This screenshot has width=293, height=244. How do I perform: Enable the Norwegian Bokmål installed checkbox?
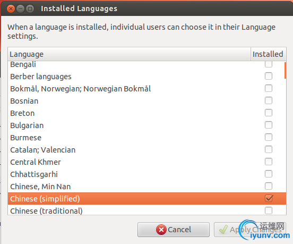coord(269,88)
